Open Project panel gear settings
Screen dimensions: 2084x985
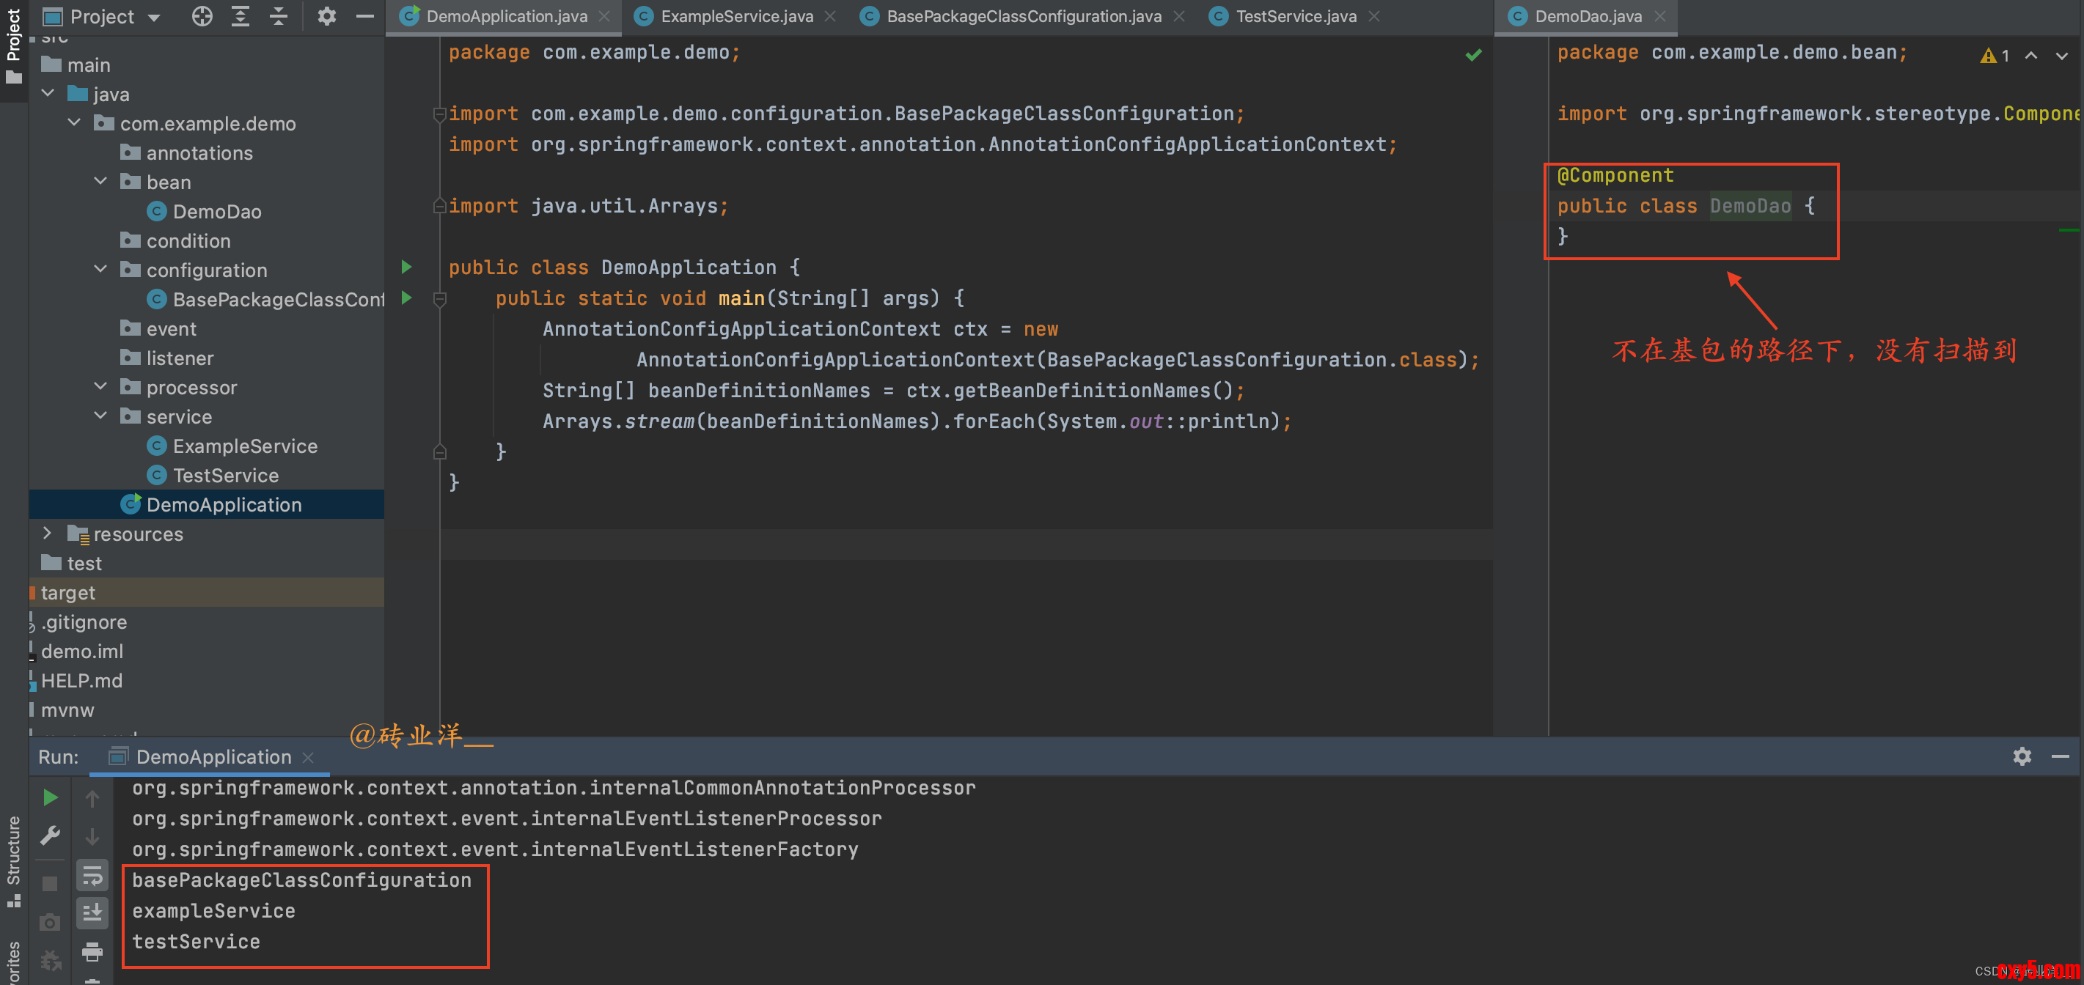point(326,16)
